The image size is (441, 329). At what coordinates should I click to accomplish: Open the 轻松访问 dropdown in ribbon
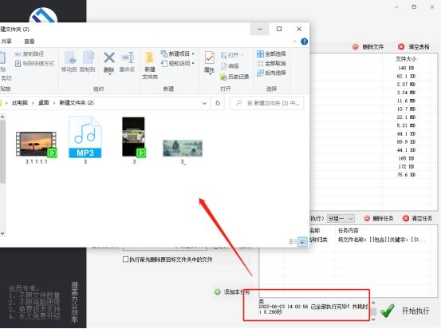pos(193,63)
